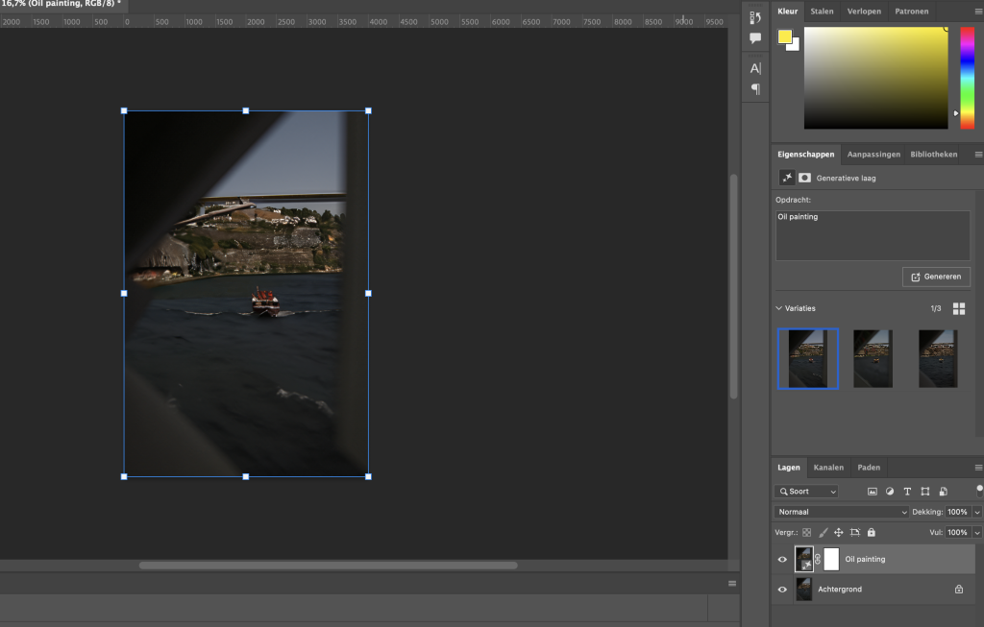Hide the Achtergrond layer
Screen dimensions: 984x627
pyautogui.click(x=782, y=590)
